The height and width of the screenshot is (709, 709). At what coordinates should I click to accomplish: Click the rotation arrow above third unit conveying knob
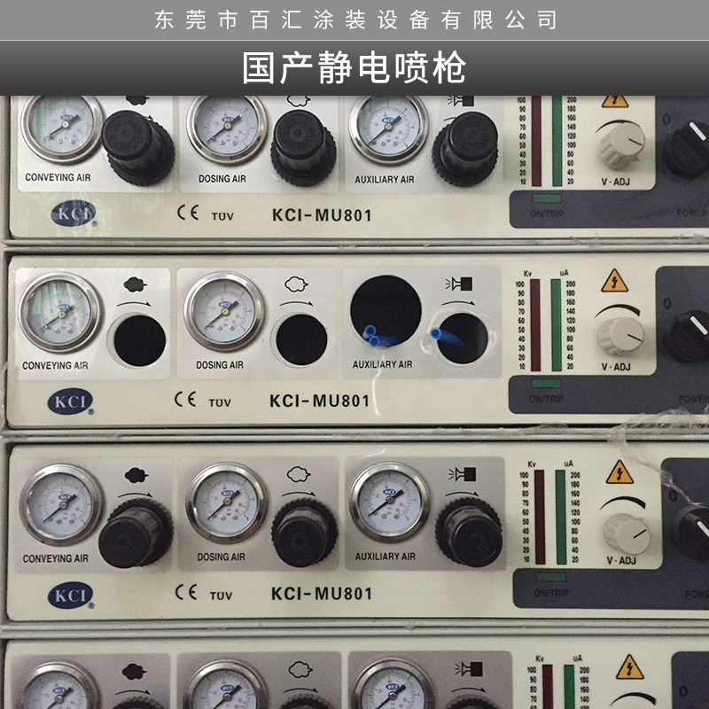point(135,495)
